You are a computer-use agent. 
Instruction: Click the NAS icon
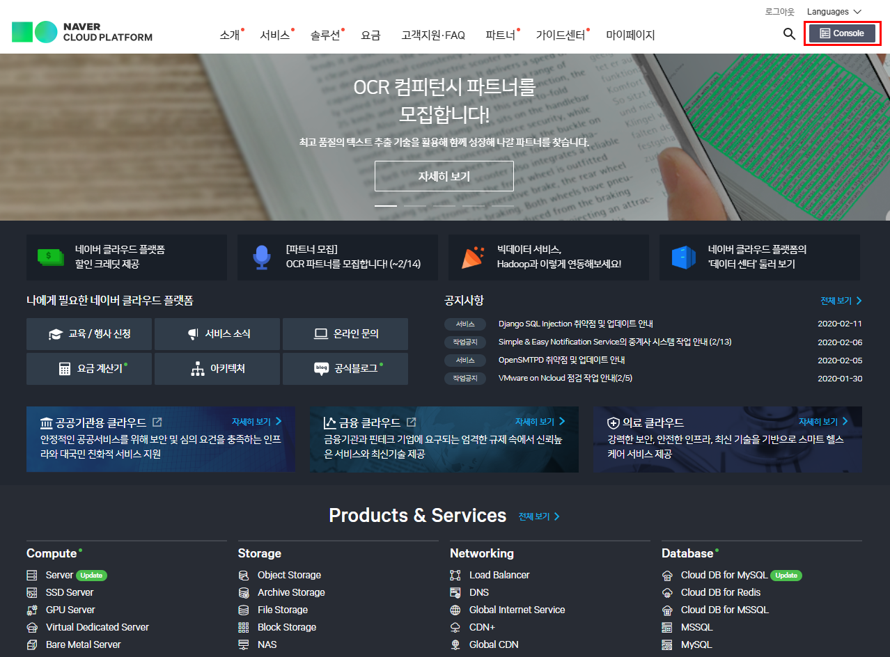pos(244,645)
